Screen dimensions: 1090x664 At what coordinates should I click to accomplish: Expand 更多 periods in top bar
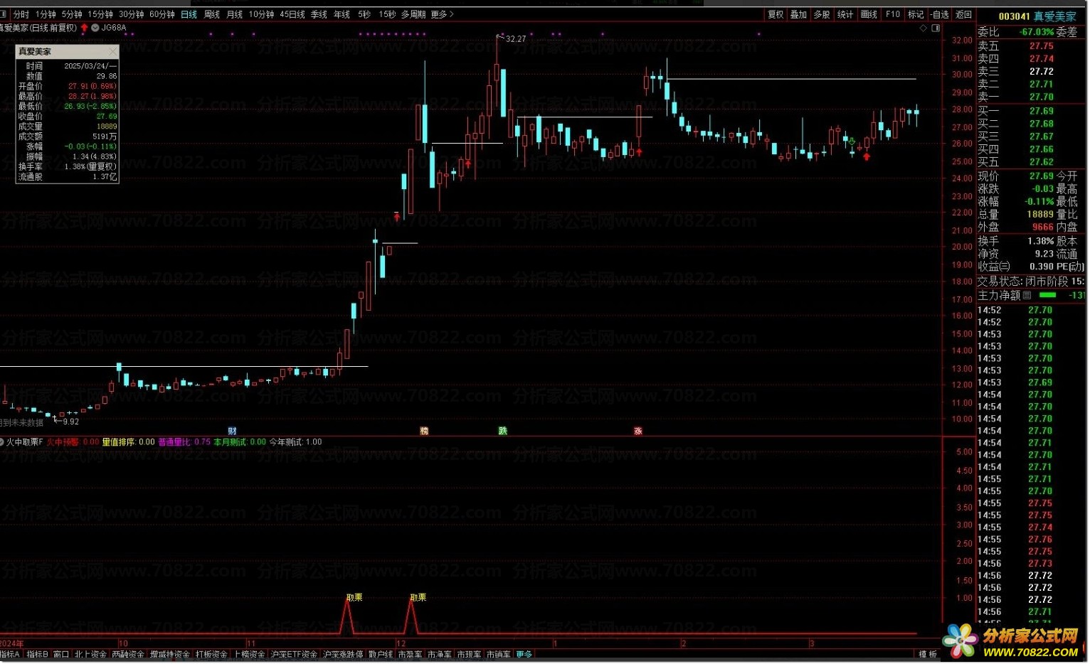(x=442, y=14)
